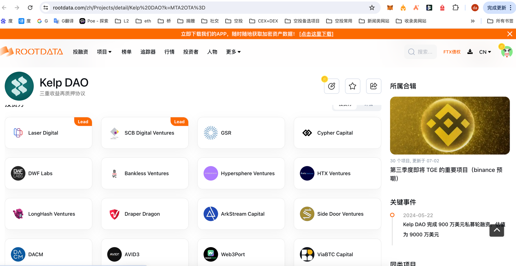The width and height of the screenshot is (516, 266).
Task: Click the edit/pencil icon near the share button
Action: [332, 86]
